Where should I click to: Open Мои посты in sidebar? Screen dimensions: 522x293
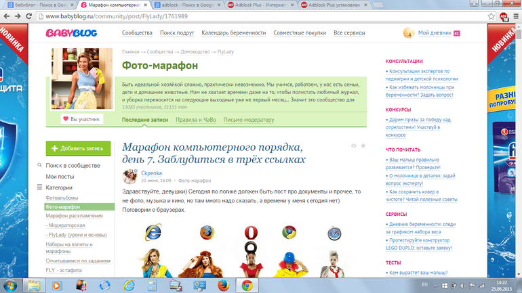[60, 177]
